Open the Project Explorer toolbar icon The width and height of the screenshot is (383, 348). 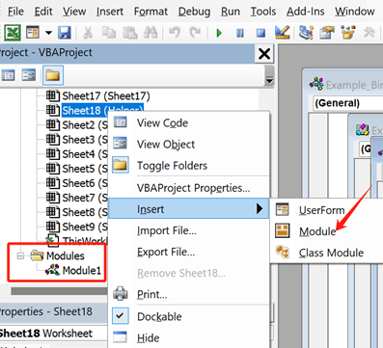click(x=306, y=33)
